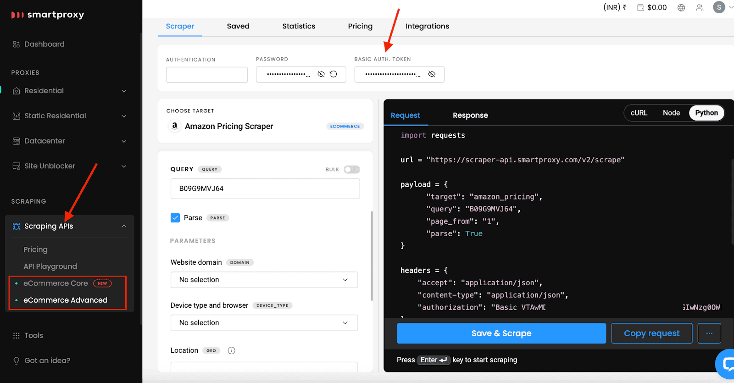Screen dimensions: 734x383
Task: Expand the Datacenter chevron
Action: (x=124, y=141)
